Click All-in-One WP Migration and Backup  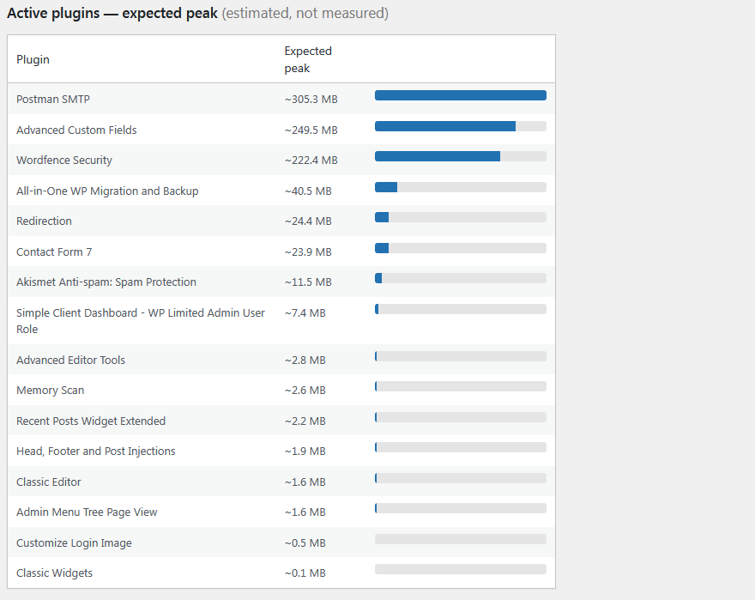coord(107,191)
